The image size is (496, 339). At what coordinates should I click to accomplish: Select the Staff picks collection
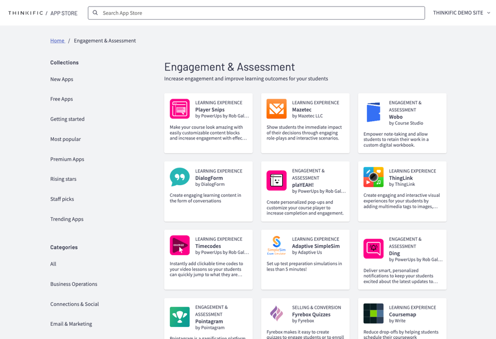pyautogui.click(x=62, y=199)
